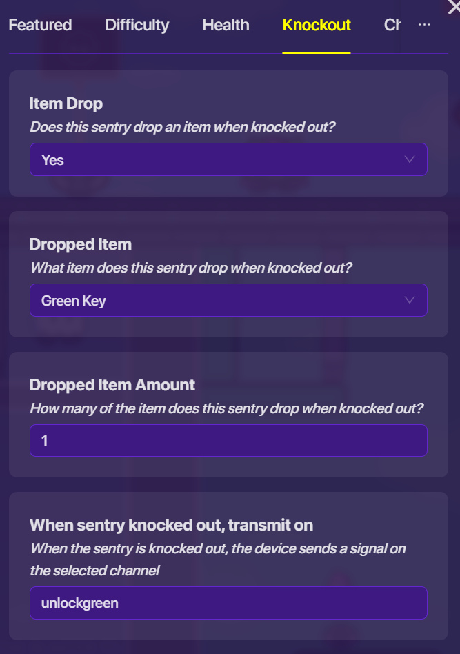Go to the Health tab
Screen dimensions: 460x654
pos(226,26)
